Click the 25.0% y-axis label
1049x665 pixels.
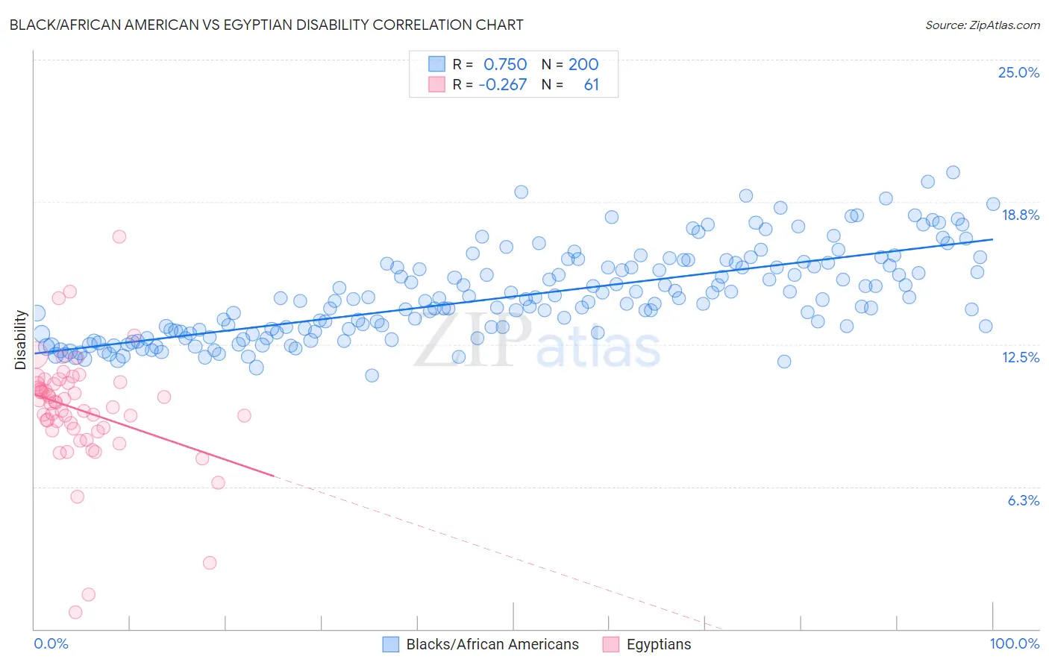pos(1018,72)
